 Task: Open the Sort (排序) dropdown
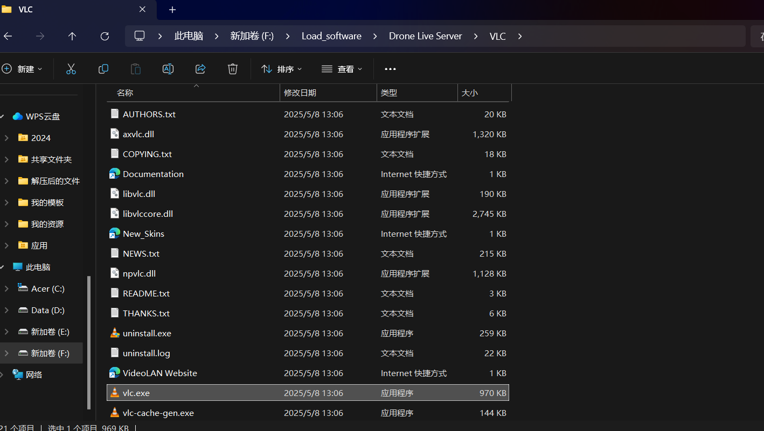click(x=282, y=69)
